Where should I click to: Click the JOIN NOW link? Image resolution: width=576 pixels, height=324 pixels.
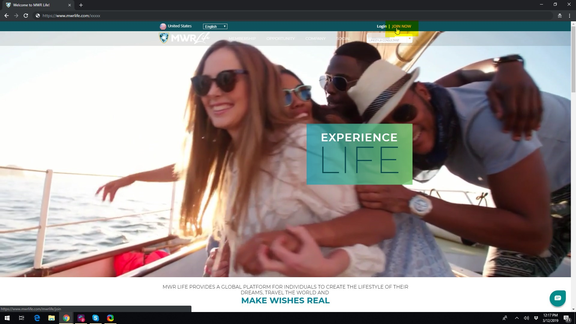(x=401, y=26)
